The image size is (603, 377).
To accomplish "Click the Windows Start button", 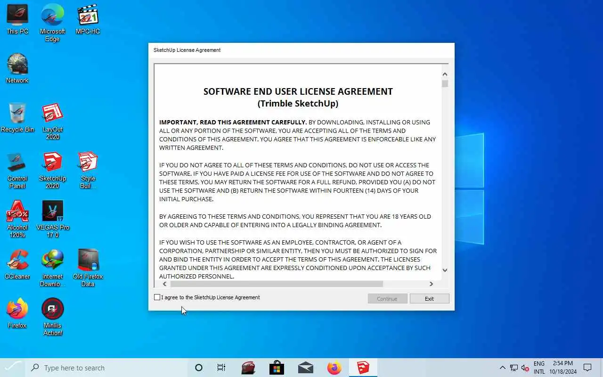I will [13, 368].
